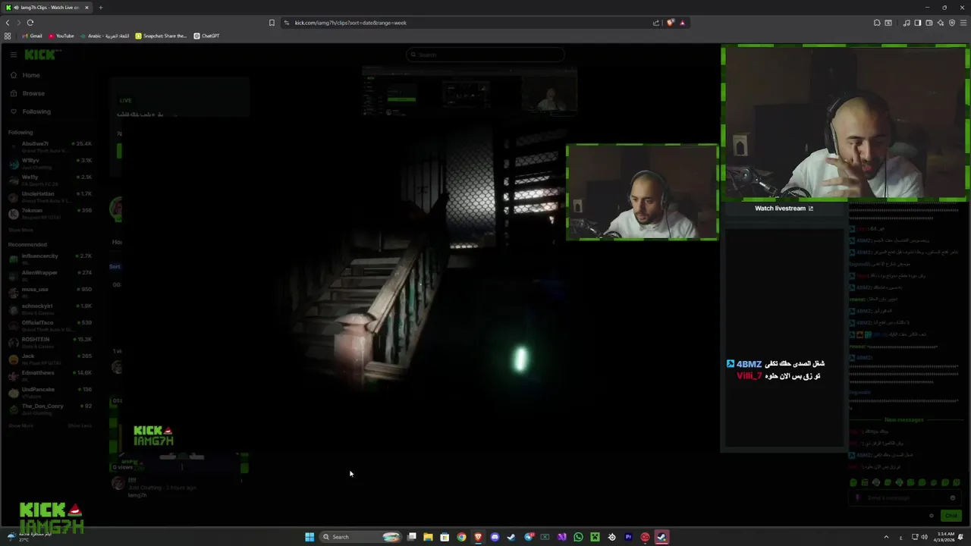This screenshot has height=546, width=971.
Task: Open Visual Studio from taskbar
Action: [x=561, y=537]
